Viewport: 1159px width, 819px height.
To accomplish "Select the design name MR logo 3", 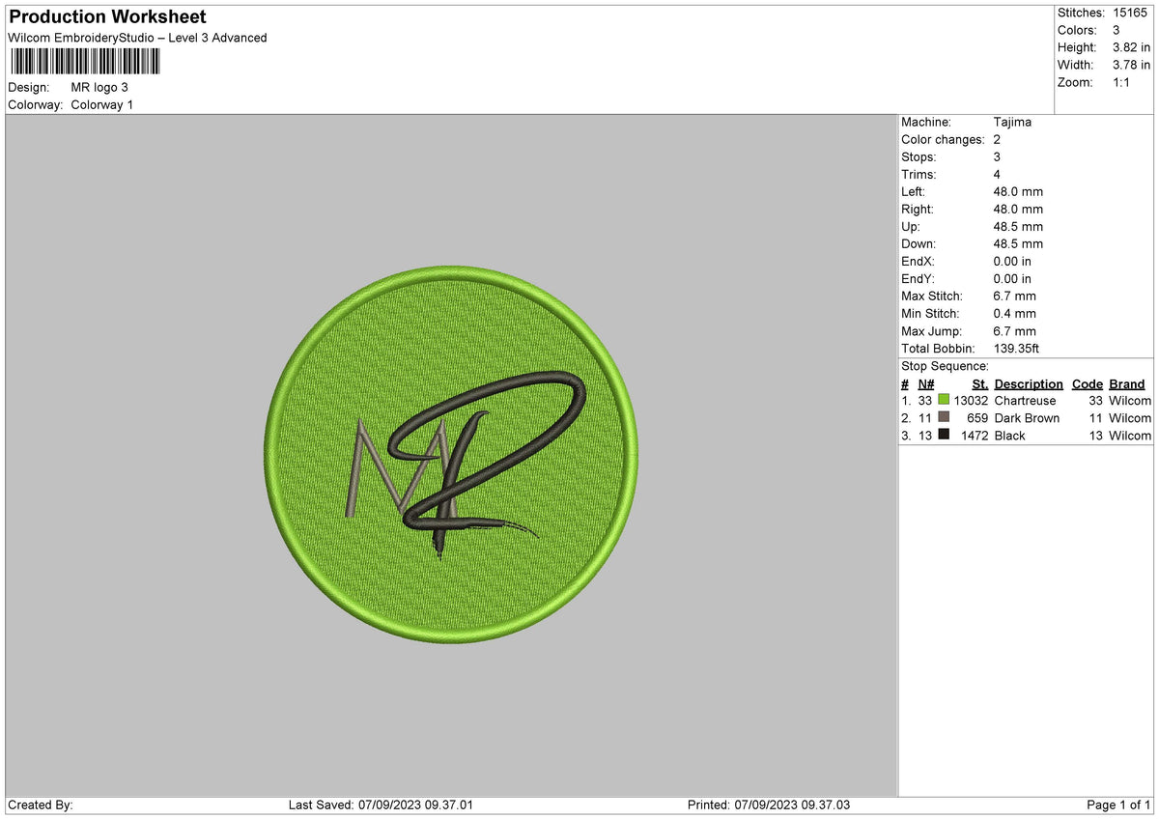I will 100,87.
